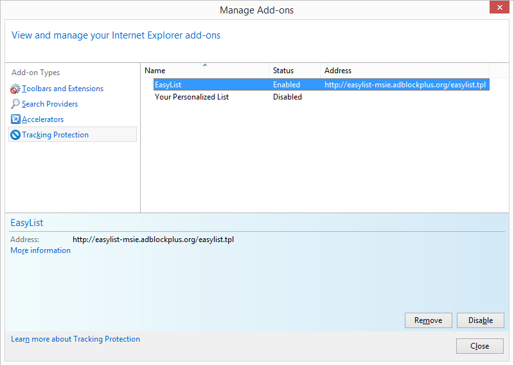Select Your Personalized List entry
Image resolution: width=514 pixels, height=366 pixels.
pos(191,97)
